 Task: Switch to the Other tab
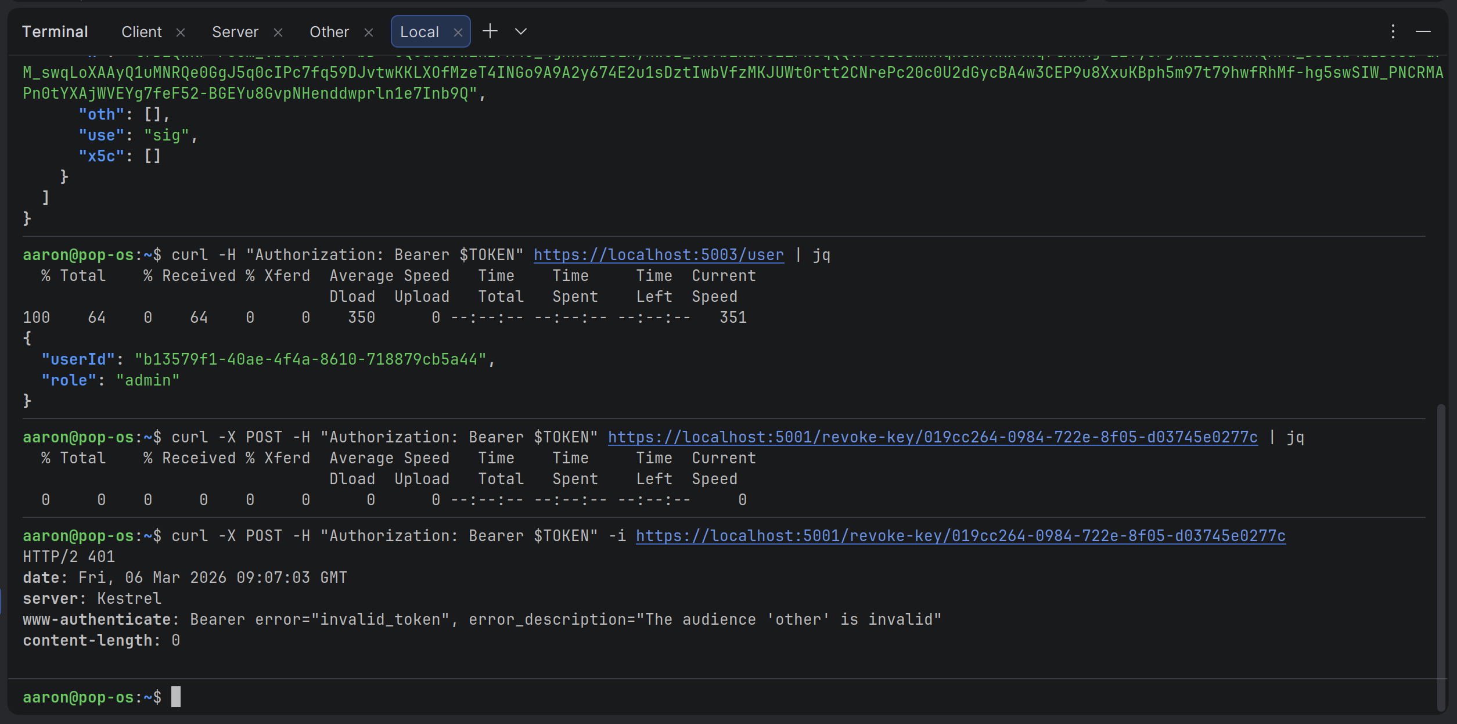329,32
